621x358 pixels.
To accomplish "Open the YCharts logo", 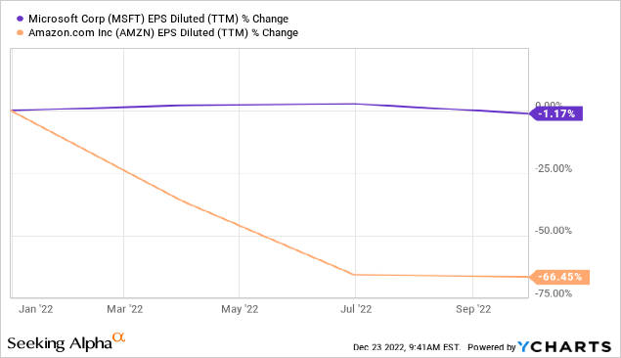I will [564, 347].
